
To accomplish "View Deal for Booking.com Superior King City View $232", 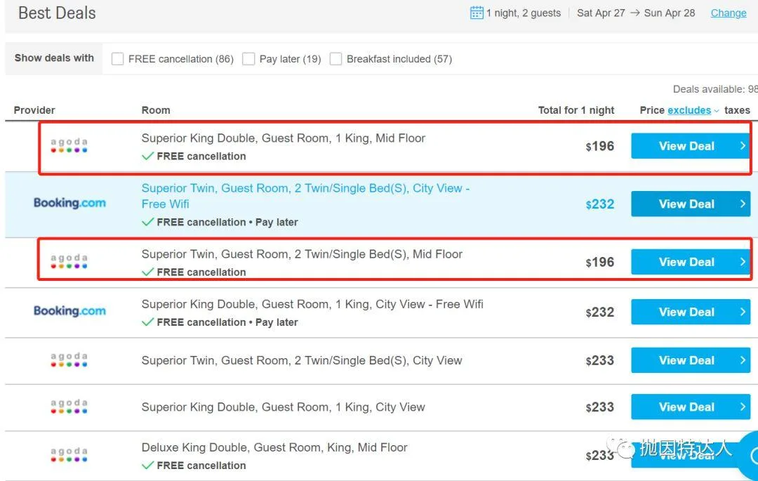I will click(x=686, y=312).
